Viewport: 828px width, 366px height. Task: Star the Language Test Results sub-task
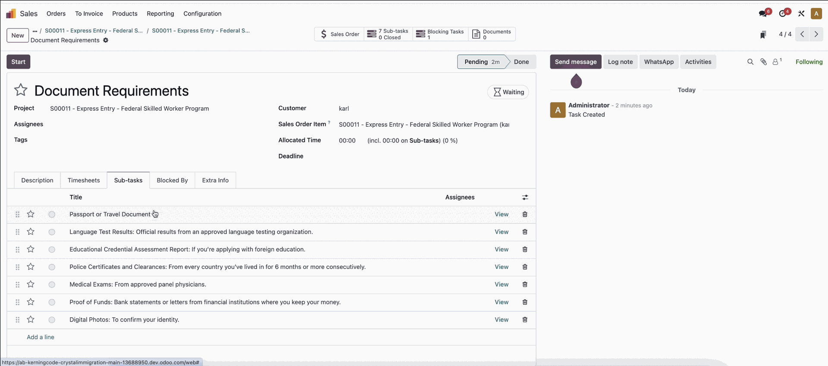pyautogui.click(x=31, y=232)
